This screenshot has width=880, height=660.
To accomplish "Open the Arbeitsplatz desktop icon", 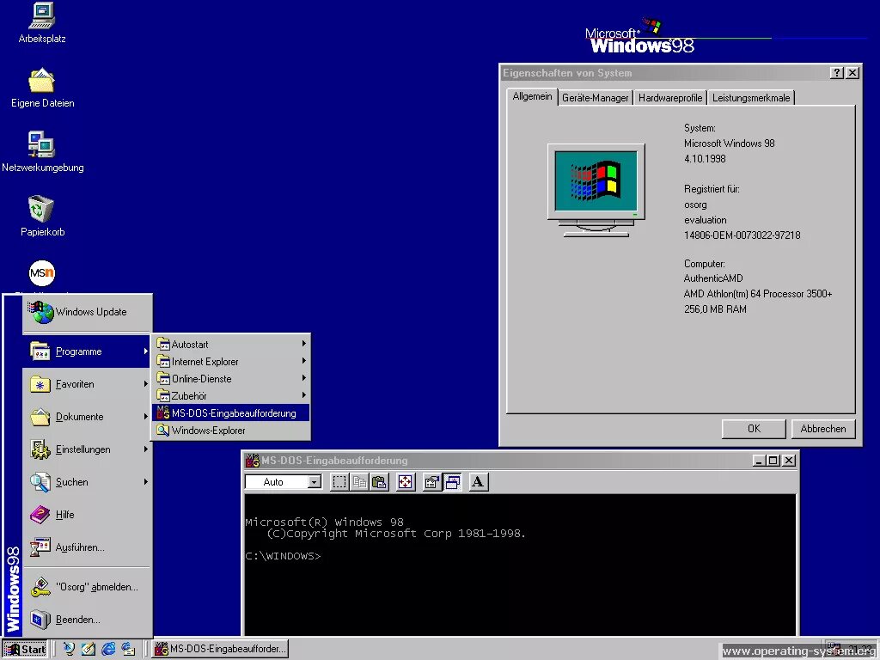I will click(x=41, y=22).
